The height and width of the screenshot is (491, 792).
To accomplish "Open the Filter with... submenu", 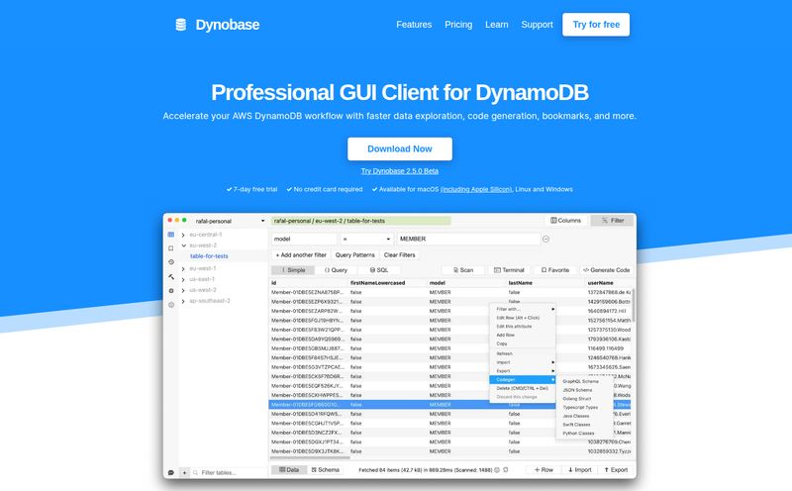I will (x=523, y=309).
